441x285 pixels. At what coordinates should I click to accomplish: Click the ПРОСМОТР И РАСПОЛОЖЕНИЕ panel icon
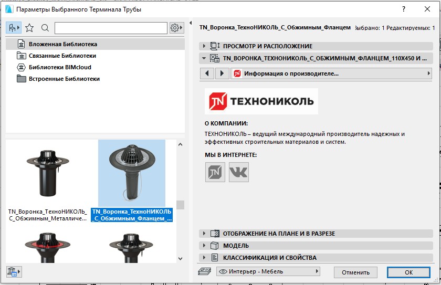(x=215, y=46)
